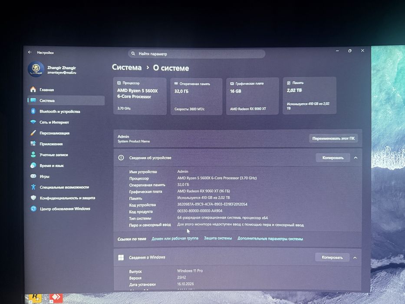Click zmantayev@mail.ru account email

point(62,73)
